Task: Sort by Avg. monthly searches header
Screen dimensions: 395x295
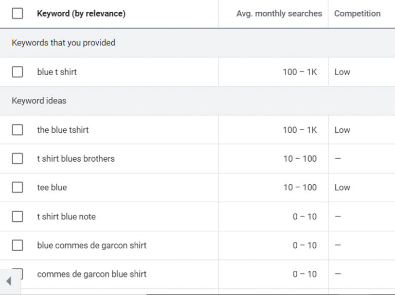Action: (279, 13)
